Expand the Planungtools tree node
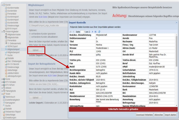Screen dimensions: 179x120 (2, 91)
